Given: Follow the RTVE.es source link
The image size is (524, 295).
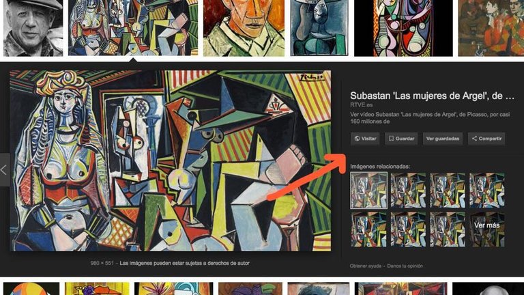Looking at the screenshot, I should pos(361,105).
